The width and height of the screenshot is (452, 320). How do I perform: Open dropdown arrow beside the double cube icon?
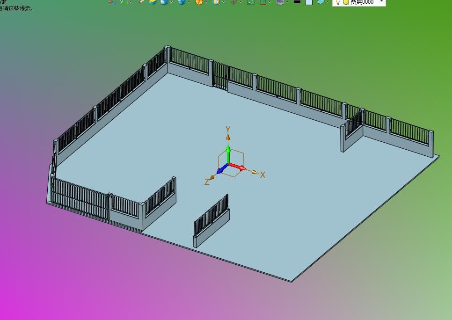click(x=189, y=2)
